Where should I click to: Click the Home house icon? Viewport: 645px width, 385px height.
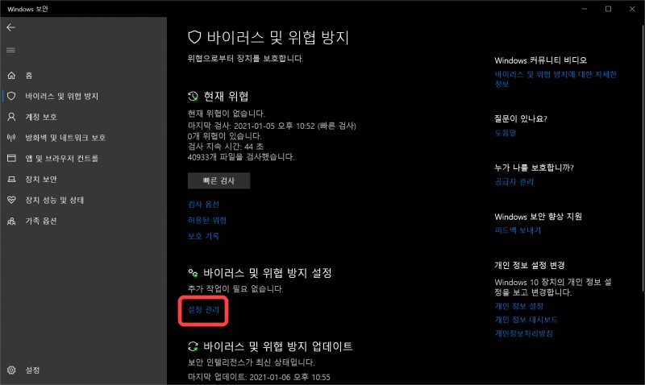tap(11, 75)
